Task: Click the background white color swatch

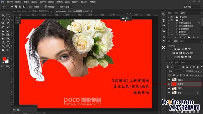Action: [7, 62]
